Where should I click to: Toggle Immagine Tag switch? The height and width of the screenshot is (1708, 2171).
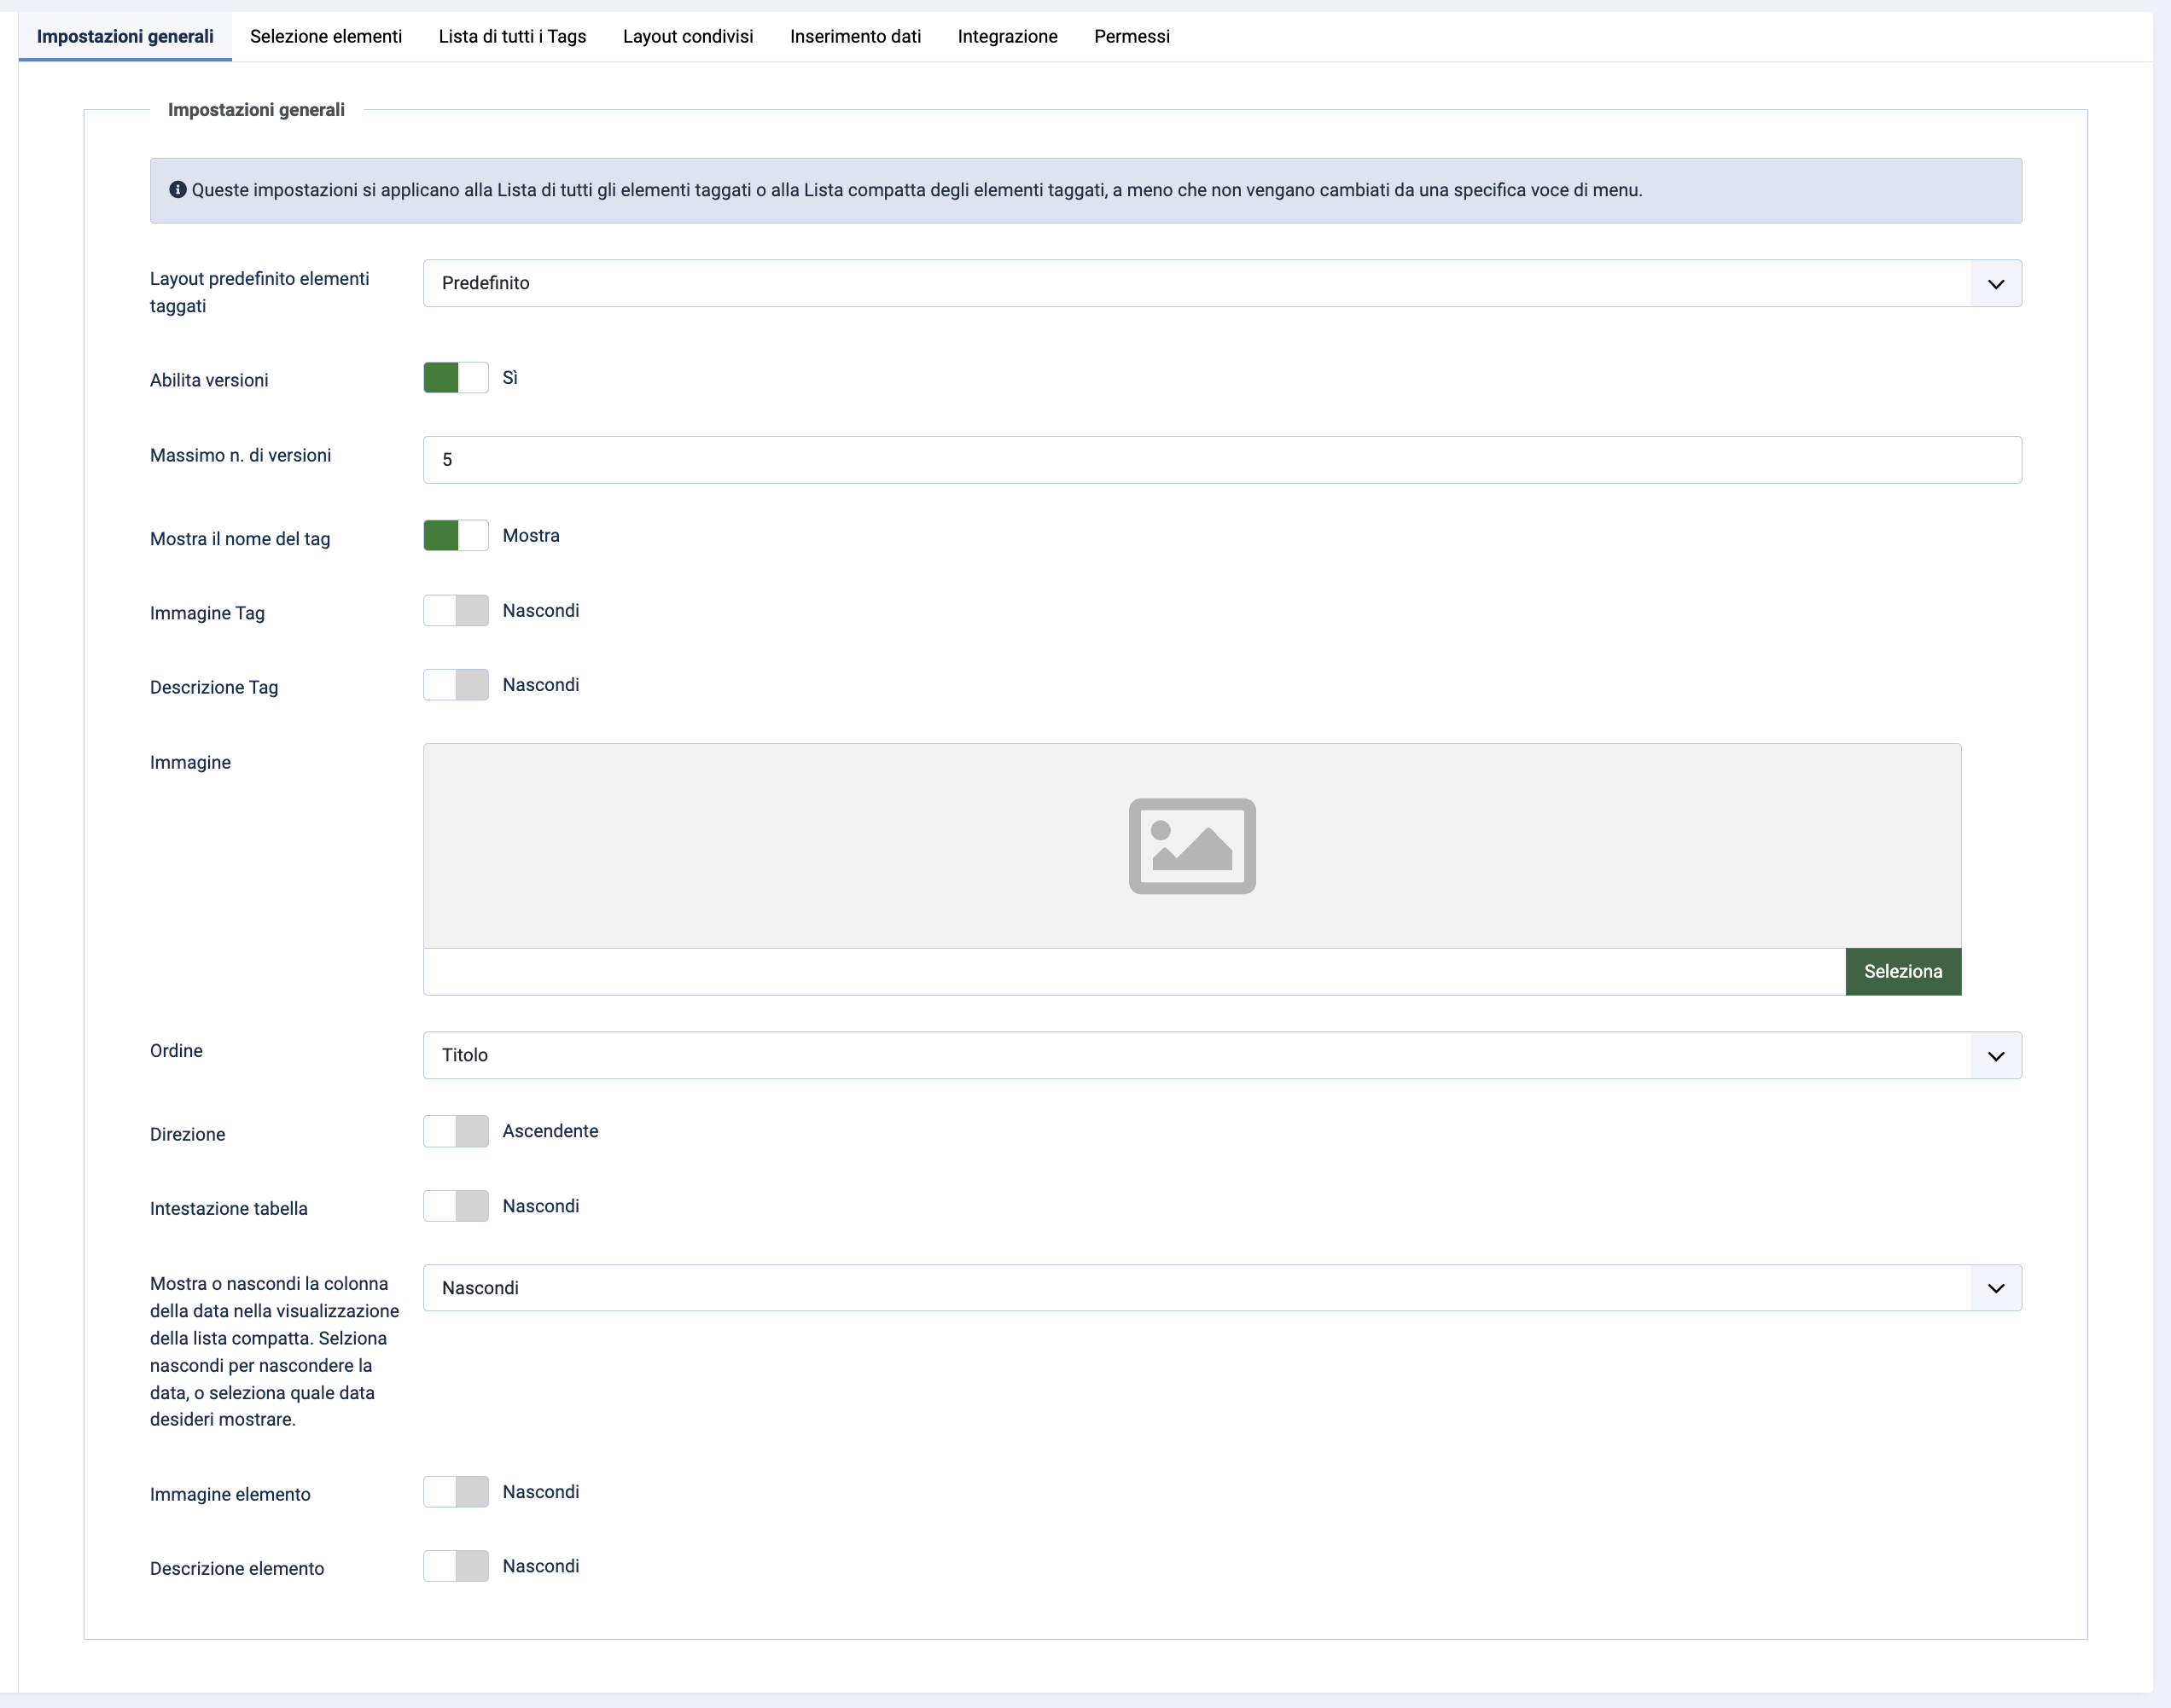[x=456, y=611]
